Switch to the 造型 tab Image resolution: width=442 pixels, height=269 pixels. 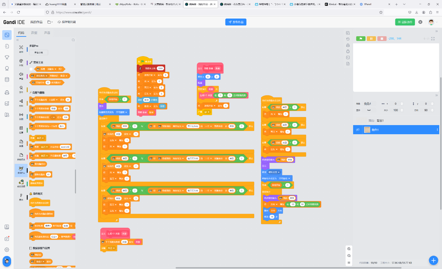pyautogui.click(x=34, y=33)
